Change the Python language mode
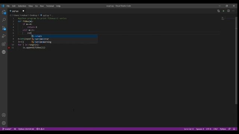The image size is (239, 134). click(x=223, y=129)
